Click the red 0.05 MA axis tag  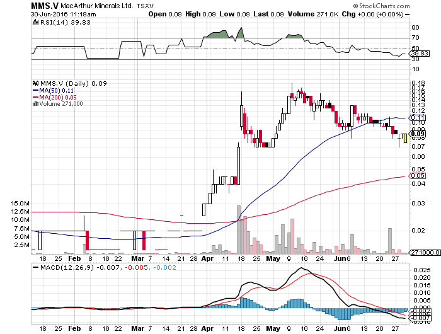click(x=416, y=177)
